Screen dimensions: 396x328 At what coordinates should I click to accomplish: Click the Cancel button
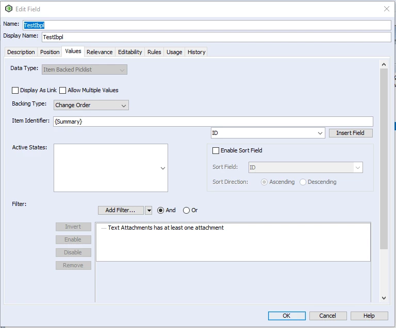coord(328,316)
